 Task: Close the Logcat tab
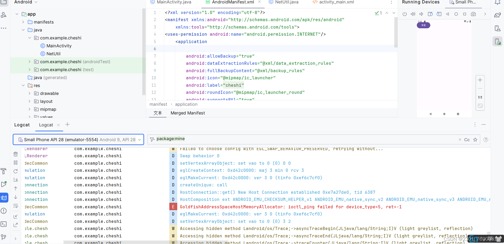point(58,125)
